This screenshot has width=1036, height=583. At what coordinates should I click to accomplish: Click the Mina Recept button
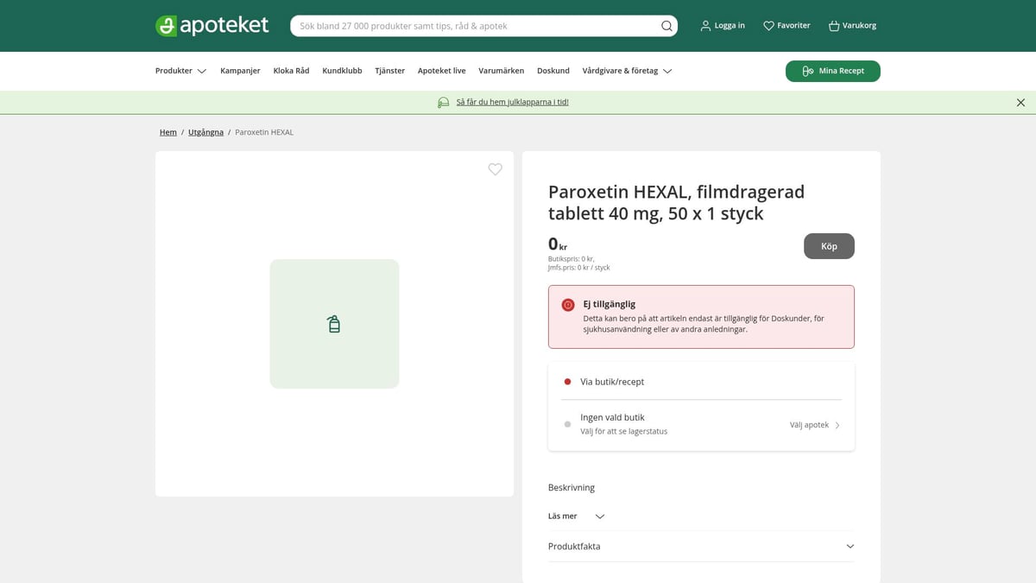[832, 71]
